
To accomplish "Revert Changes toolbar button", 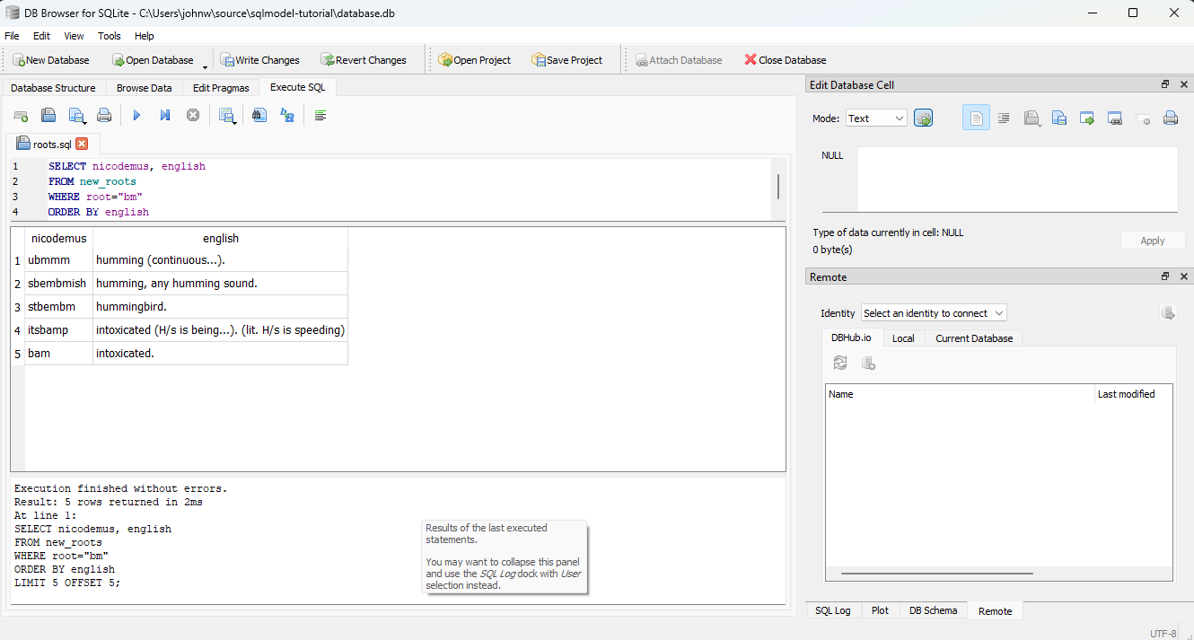I will [364, 60].
